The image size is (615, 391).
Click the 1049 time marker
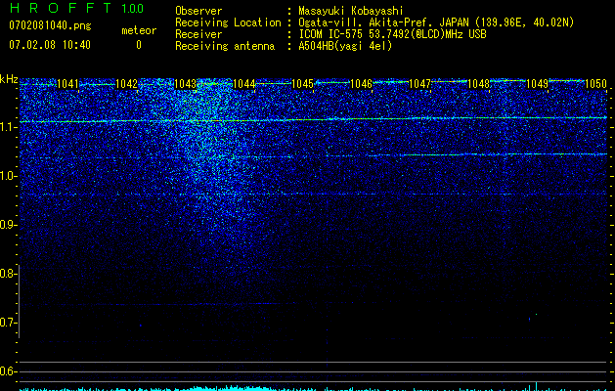pyautogui.click(x=537, y=84)
